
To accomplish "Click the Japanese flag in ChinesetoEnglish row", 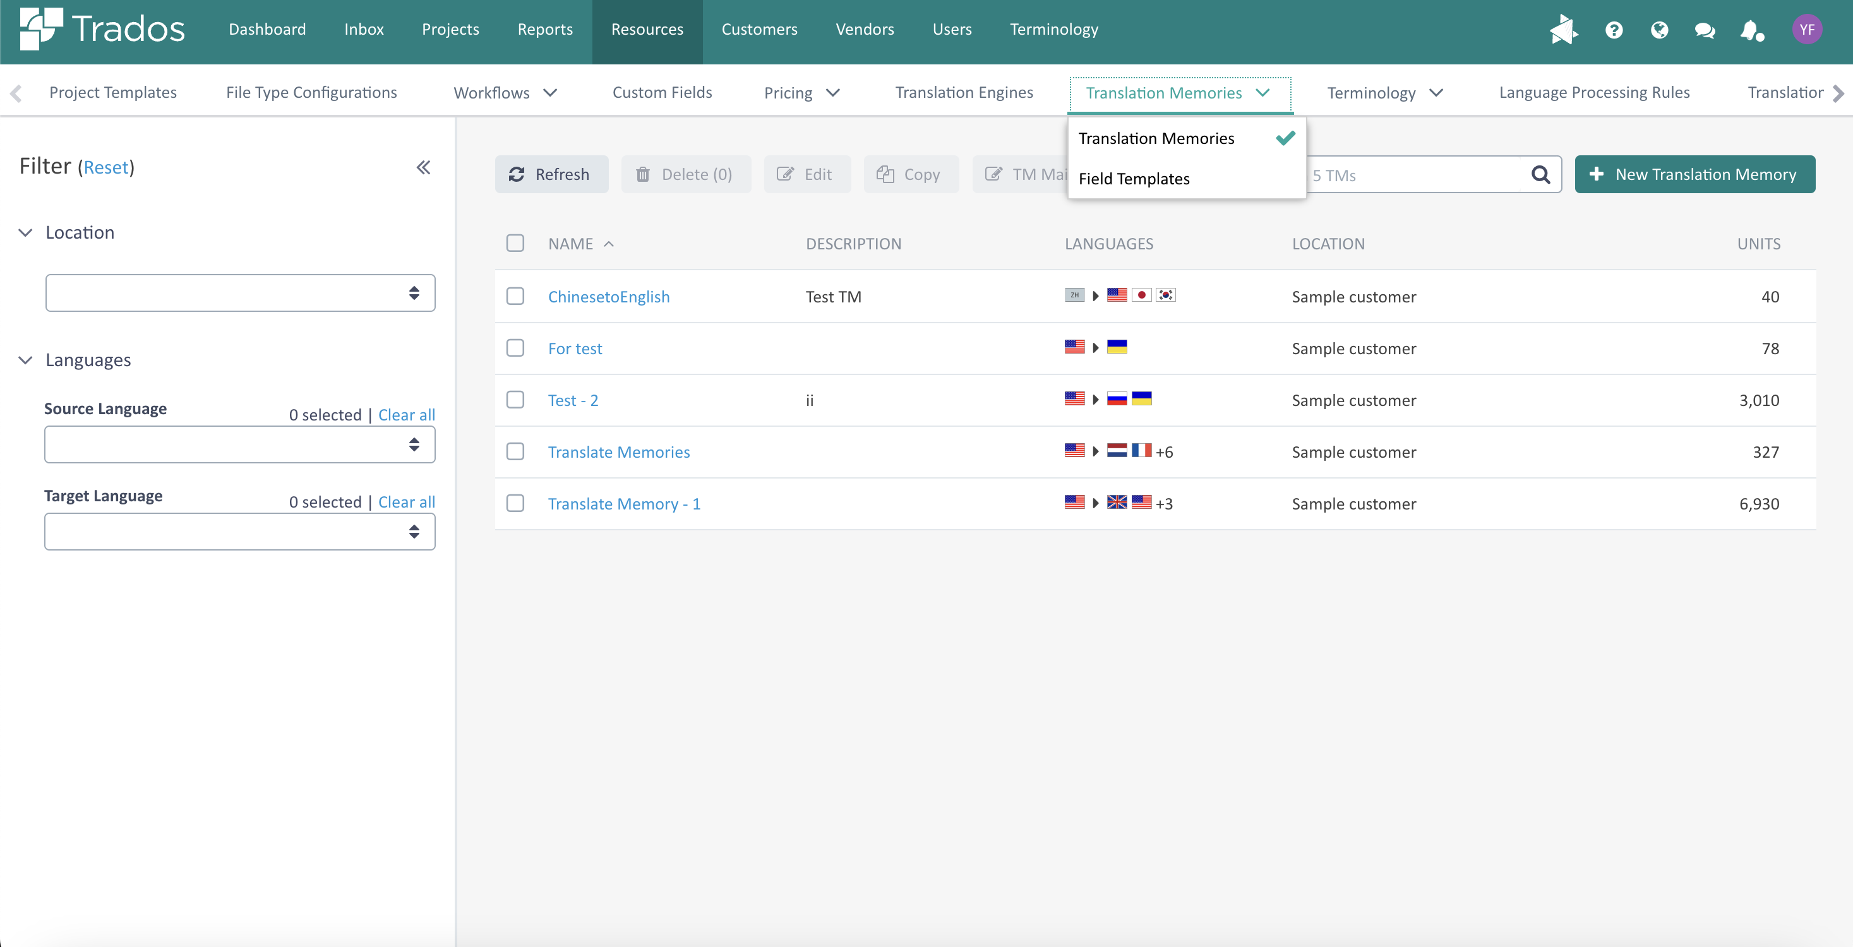I will (x=1141, y=295).
